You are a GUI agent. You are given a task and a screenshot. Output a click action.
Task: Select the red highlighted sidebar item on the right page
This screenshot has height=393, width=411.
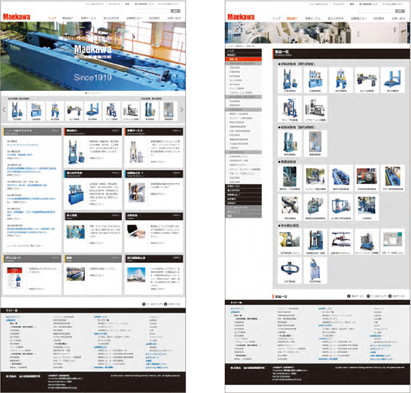tap(244, 59)
